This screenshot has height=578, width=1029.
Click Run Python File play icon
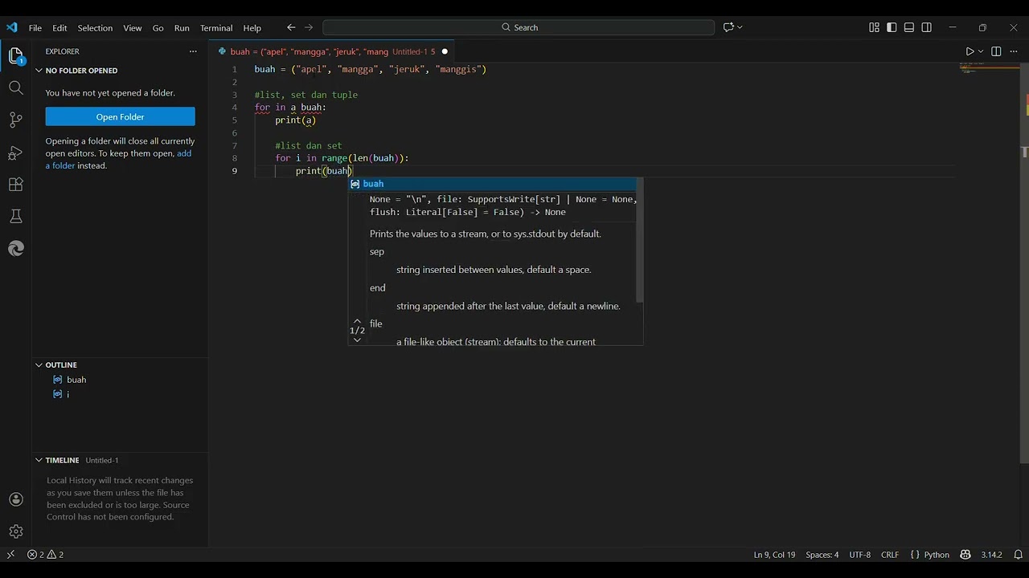(970, 51)
